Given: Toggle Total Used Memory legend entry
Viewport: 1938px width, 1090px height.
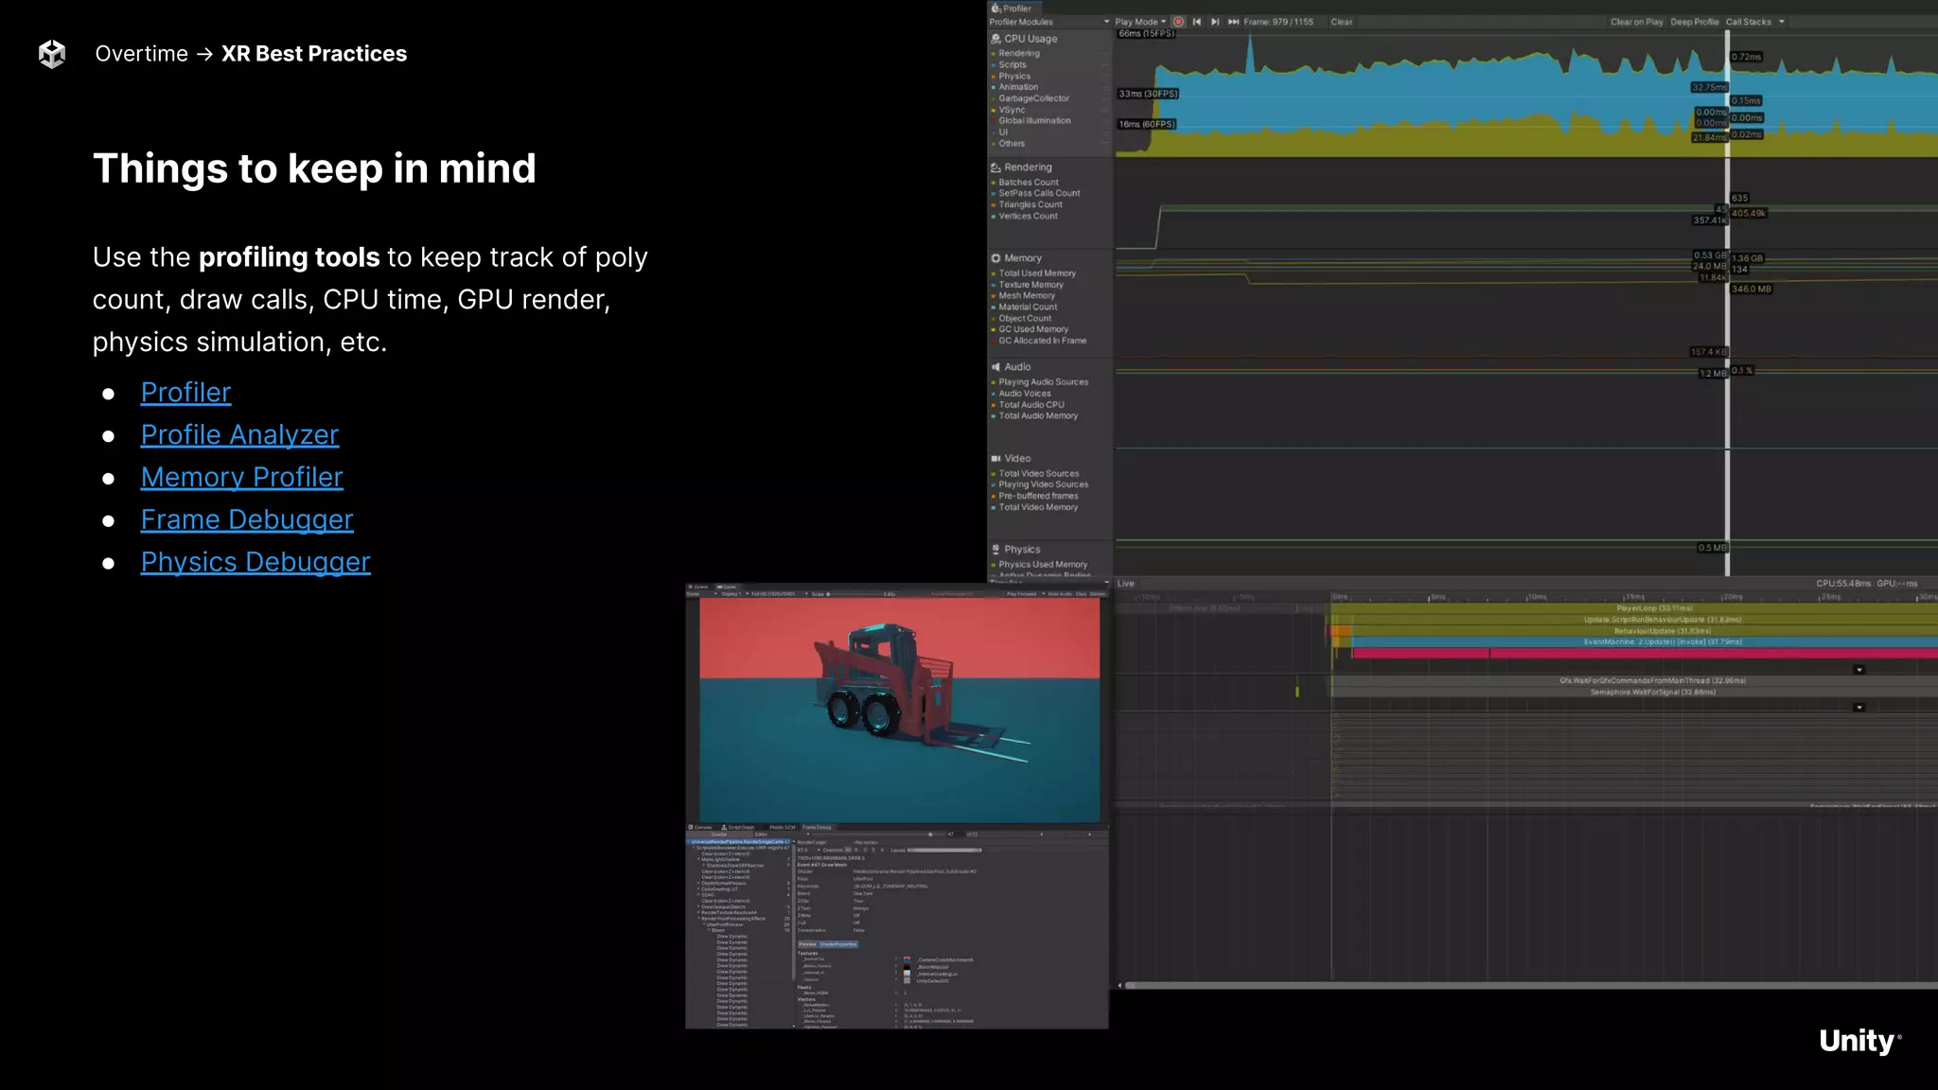Looking at the screenshot, I should [x=1033, y=273].
